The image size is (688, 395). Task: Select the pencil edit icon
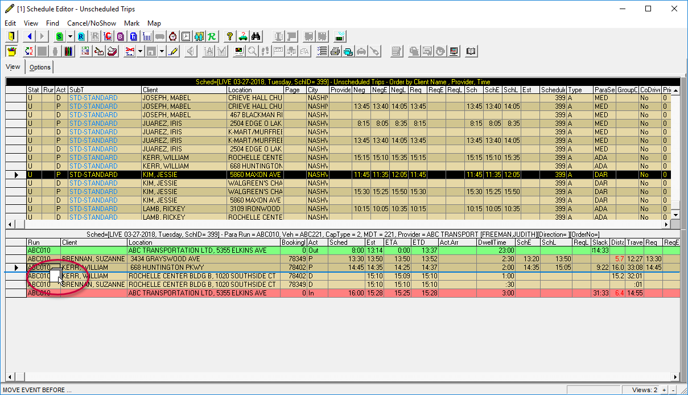click(174, 51)
